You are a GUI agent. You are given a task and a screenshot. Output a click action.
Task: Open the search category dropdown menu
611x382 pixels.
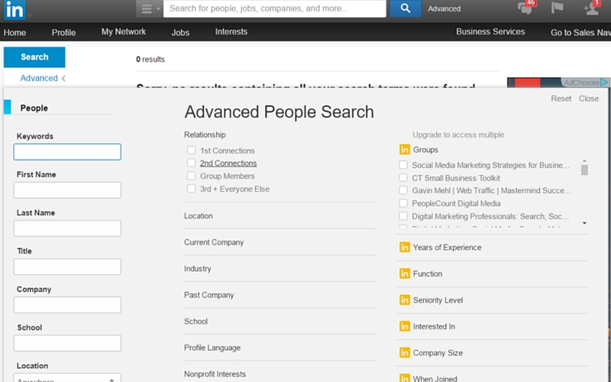150,8
